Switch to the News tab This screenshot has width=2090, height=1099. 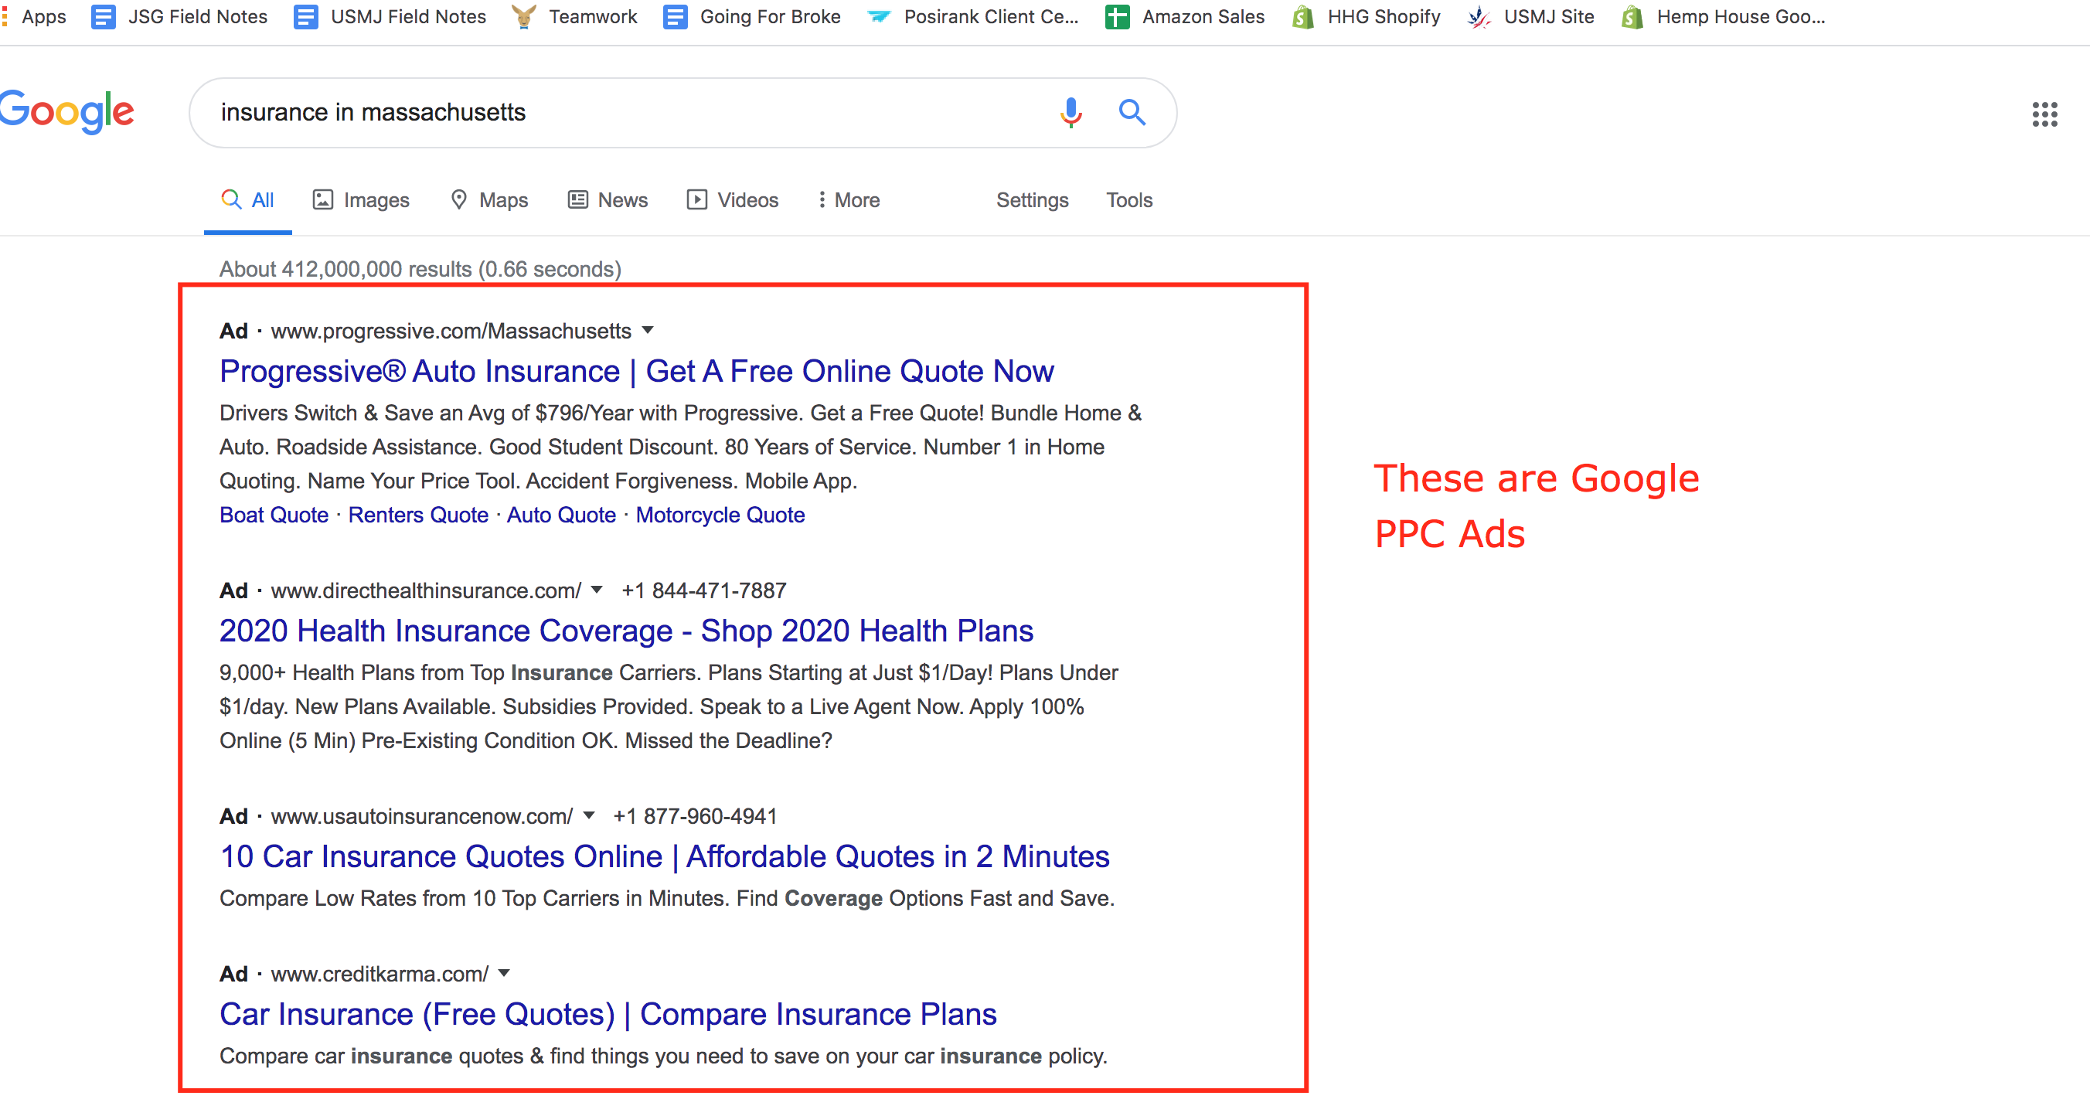click(x=608, y=199)
